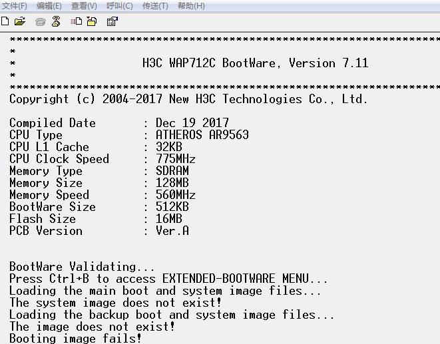Click the Open folder icon

[20, 21]
